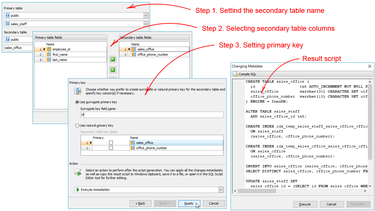Click the Surrogate key field name input
This screenshot has width=375, height=211.
pos(152,115)
